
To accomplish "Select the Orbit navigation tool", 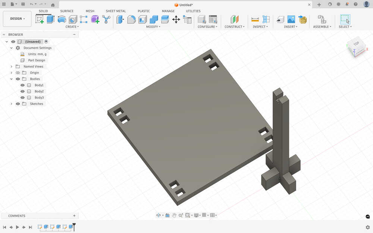I will click(158, 215).
